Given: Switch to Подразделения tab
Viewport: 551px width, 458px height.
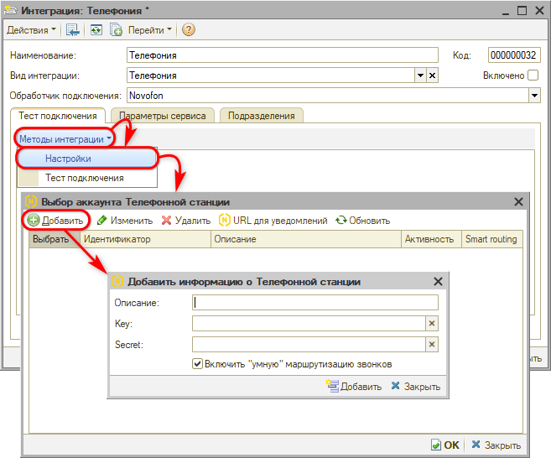Looking at the screenshot, I should (263, 116).
